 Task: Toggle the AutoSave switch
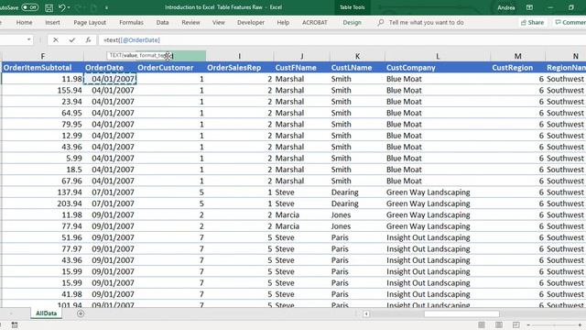[29, 7]
